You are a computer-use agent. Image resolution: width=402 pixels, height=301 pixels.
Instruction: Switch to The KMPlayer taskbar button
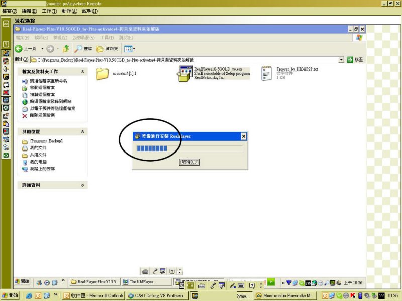click(x=147, y=282)
